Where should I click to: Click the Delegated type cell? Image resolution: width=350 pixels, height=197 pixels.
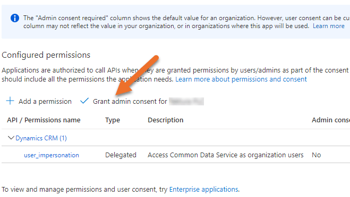click(x=121, y=155)
